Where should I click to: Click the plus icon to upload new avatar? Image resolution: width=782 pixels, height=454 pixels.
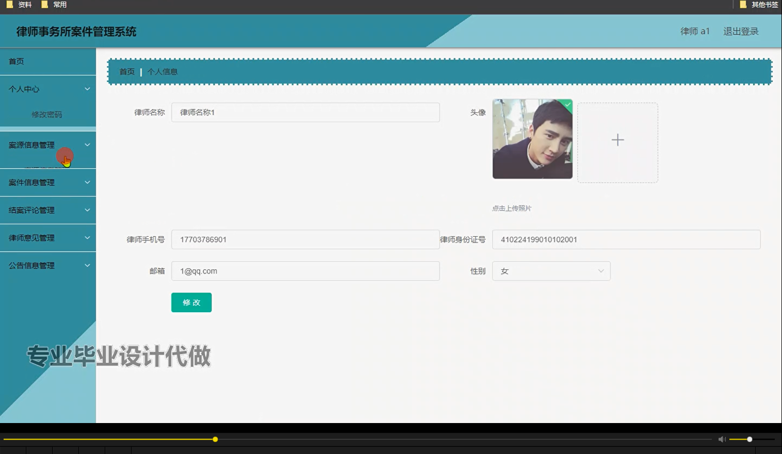click(617, 140)
